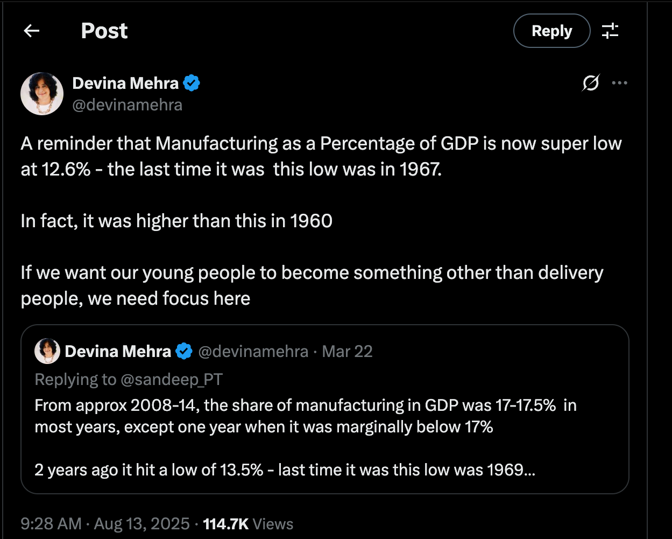Click the quoted post's @devinamehra handle
The image size is (672, 539).
[x=253, y=352]
